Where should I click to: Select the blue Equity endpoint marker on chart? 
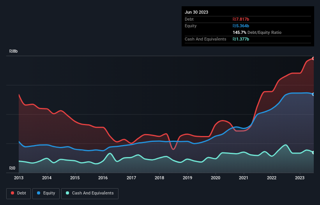[313, 94]
